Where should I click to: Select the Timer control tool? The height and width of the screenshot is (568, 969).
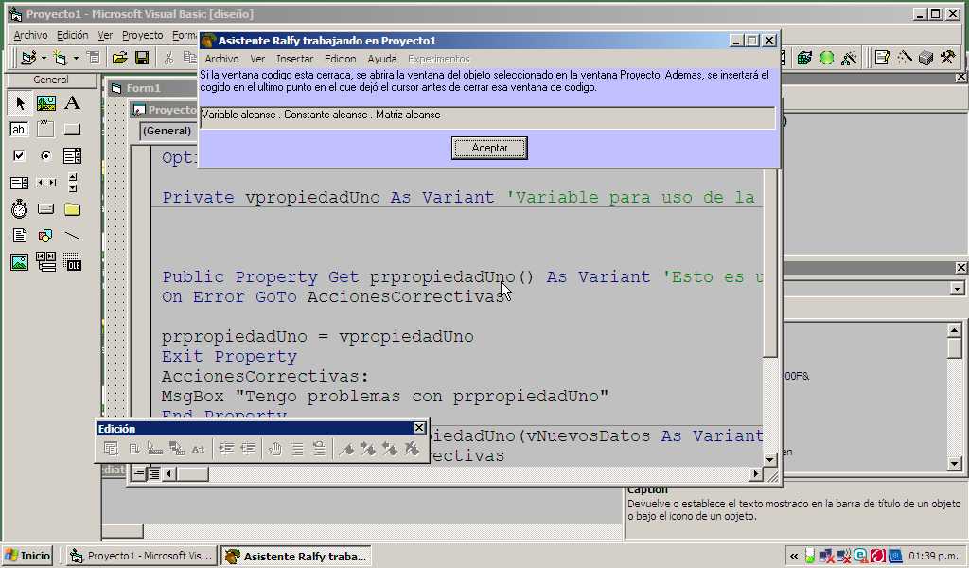(20, 209)
